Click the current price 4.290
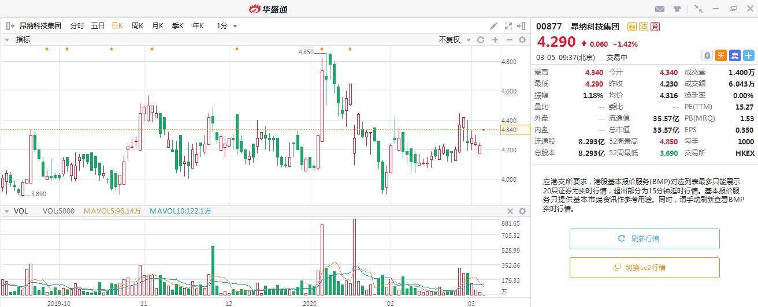Viewport: 758px width, 307px height. pos(556,42)
